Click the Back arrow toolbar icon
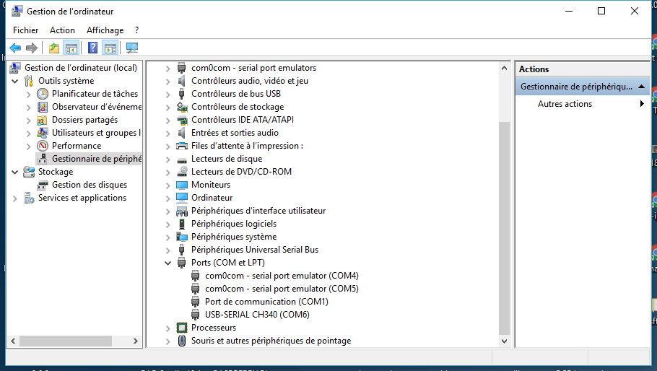The image size is (657, 371). click(x=15, y=48)
